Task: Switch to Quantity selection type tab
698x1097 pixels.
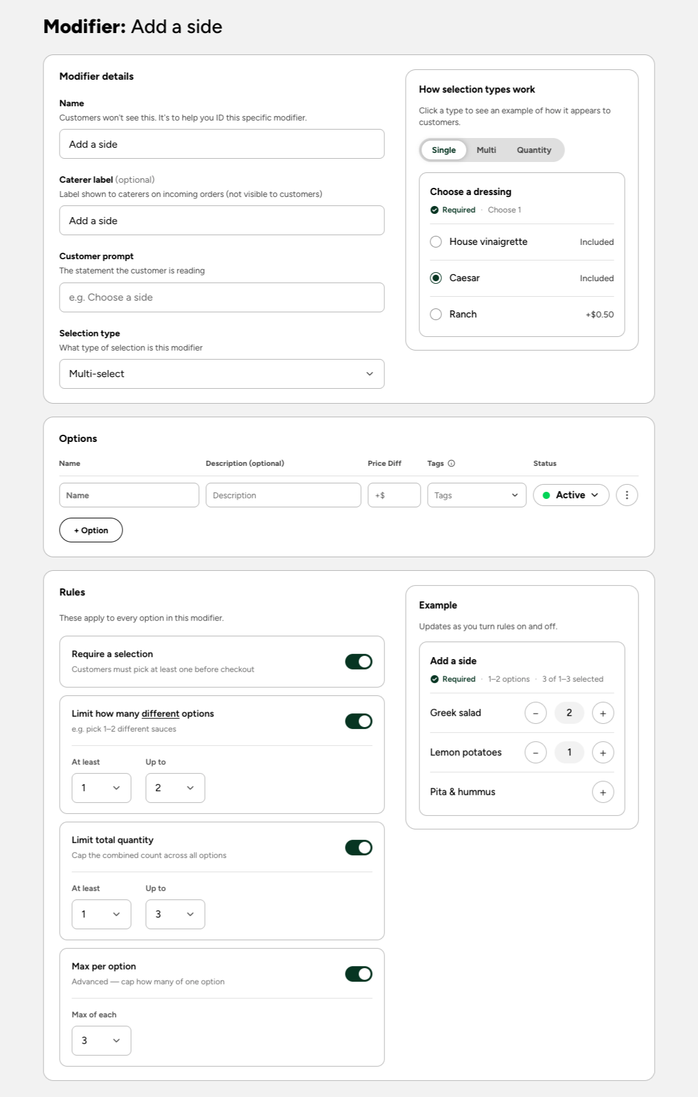Action: [x=534, y=150]
